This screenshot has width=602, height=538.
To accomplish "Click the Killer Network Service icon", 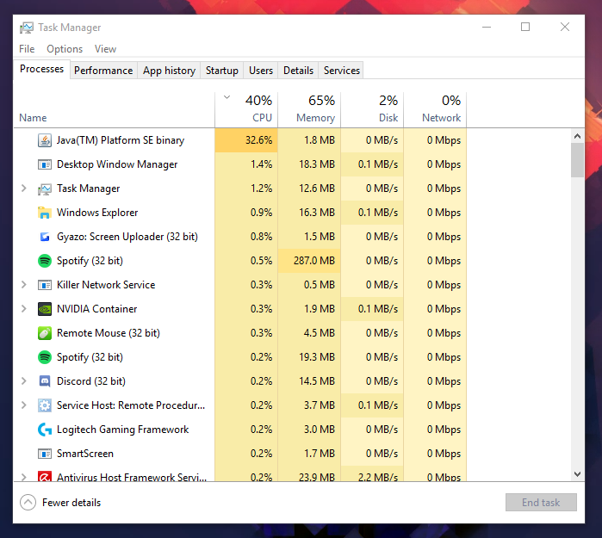I will pos(45,285).
